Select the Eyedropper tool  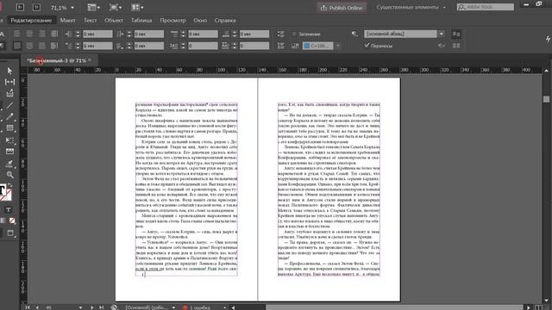tap(9, 164)
